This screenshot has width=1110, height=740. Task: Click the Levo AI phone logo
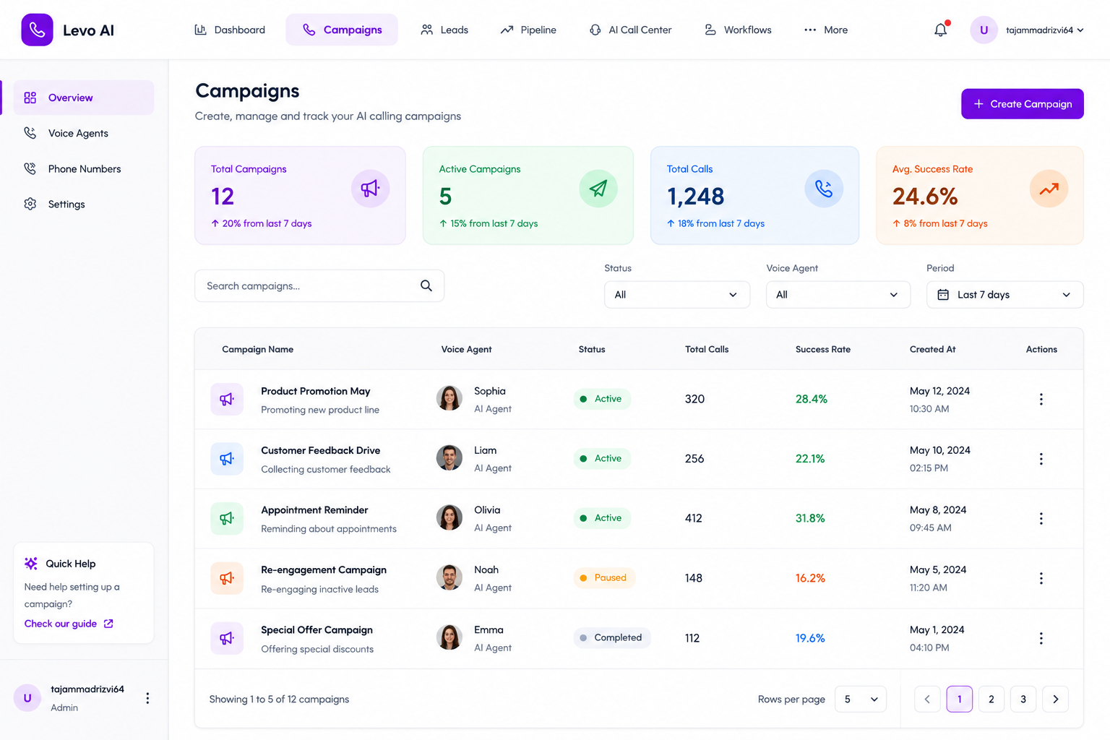click(x=37, y=30)
